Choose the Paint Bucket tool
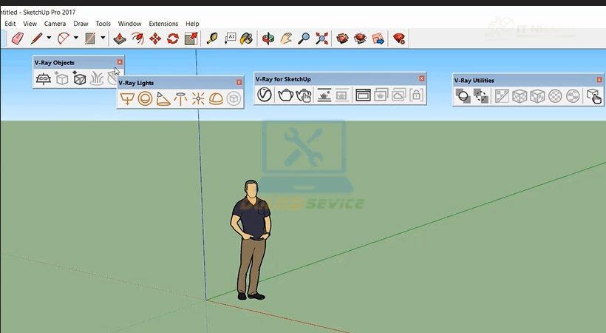606x333 pixels. pyautogui.click(x=246, y=38)
